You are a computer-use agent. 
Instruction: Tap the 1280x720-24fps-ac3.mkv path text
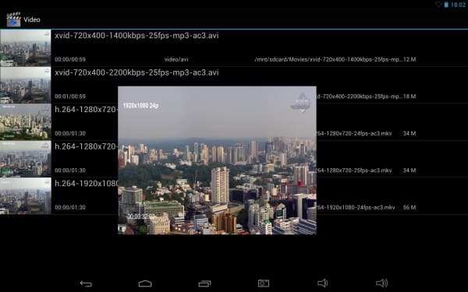[354, 133]
